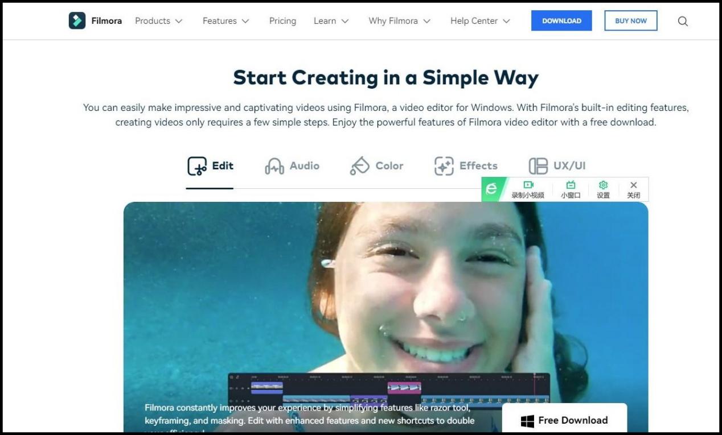722x435 pixels.
Task: Switch to the Audio tab label
Action: [x=305, y=165]
